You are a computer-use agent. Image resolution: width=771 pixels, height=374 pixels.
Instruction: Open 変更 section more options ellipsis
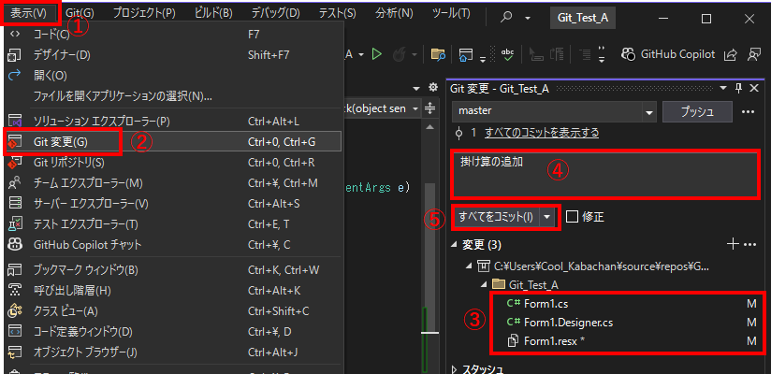tap(749, 244)
